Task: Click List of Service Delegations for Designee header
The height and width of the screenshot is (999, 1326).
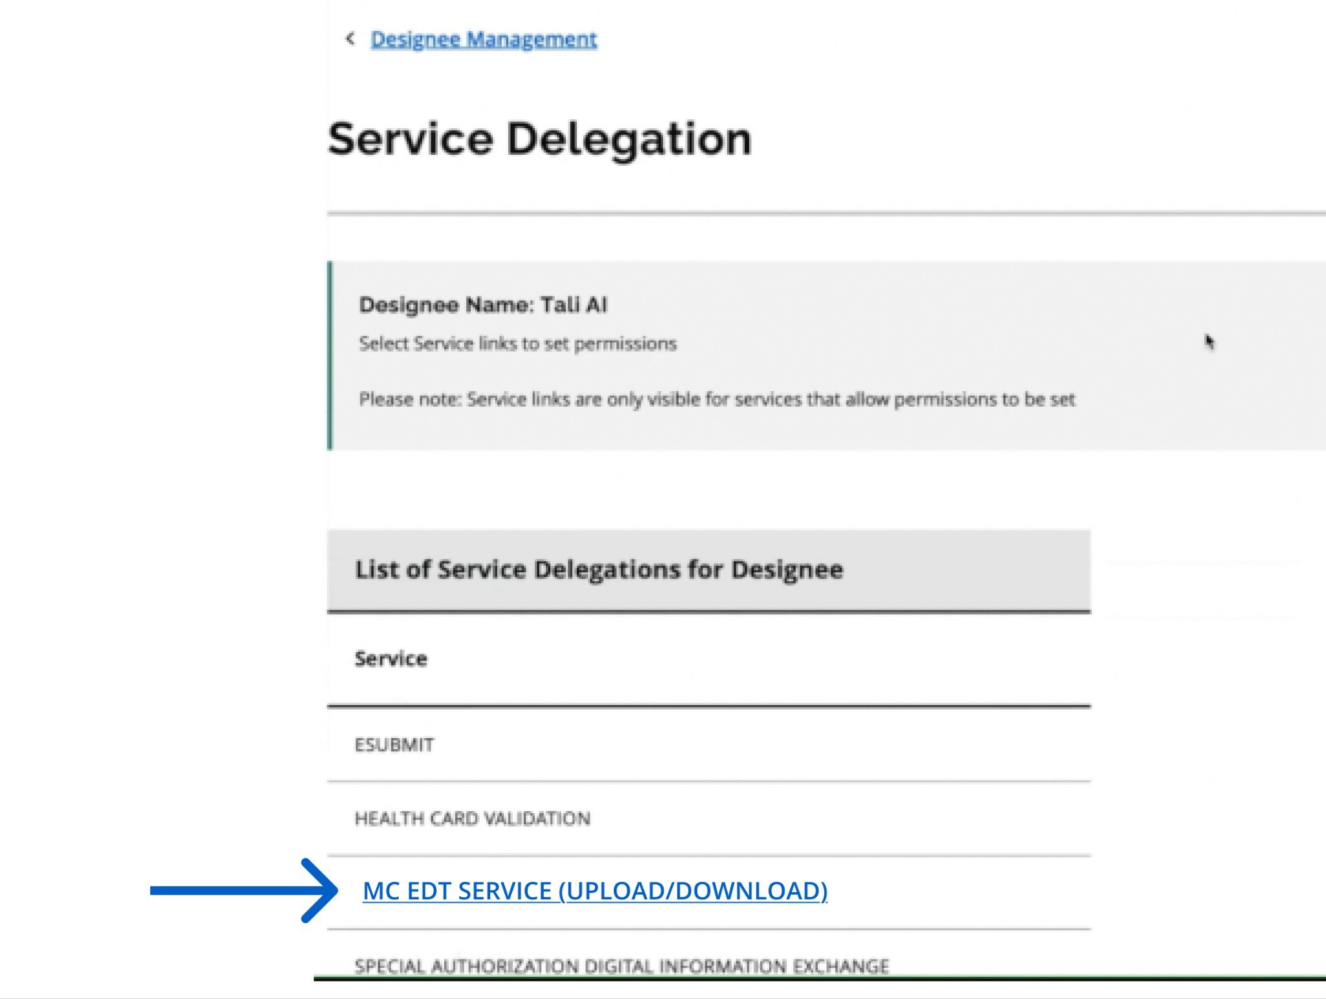Action: point(598,570)
